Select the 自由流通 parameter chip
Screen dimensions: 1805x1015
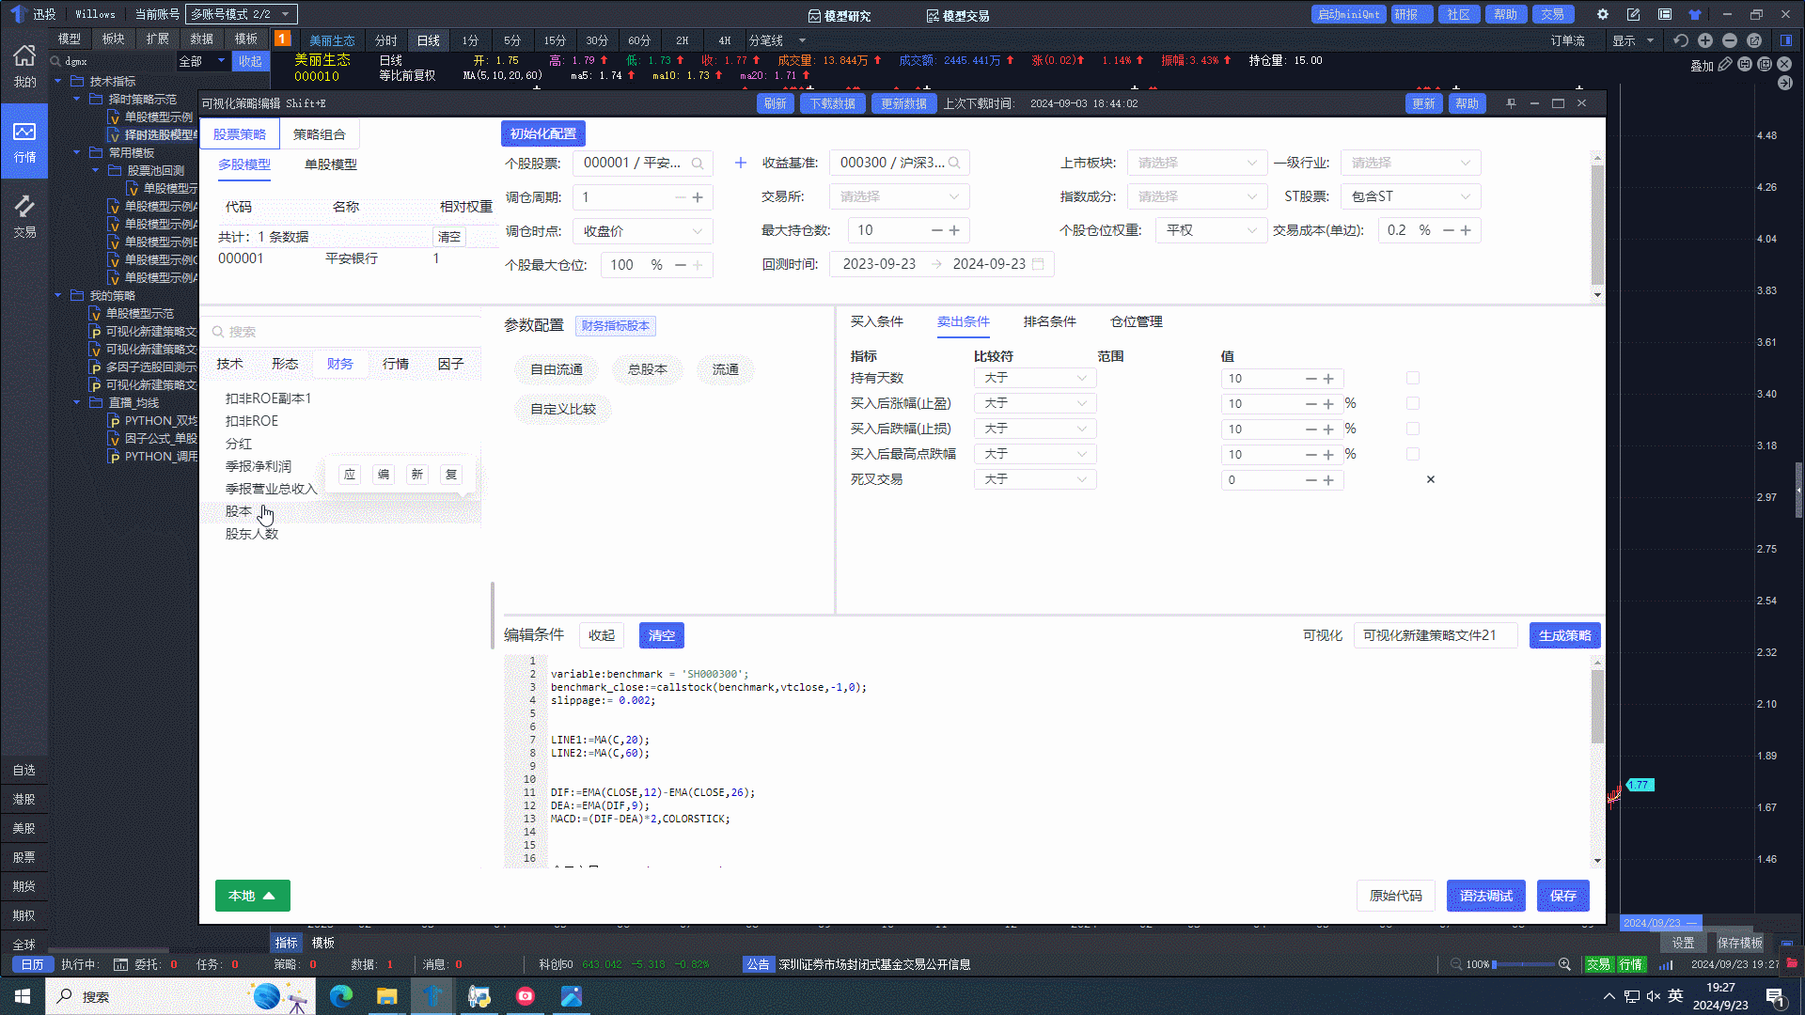point(556,369)
